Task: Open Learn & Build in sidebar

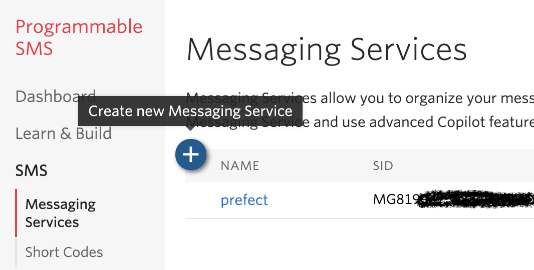Action: coord(64,133)
